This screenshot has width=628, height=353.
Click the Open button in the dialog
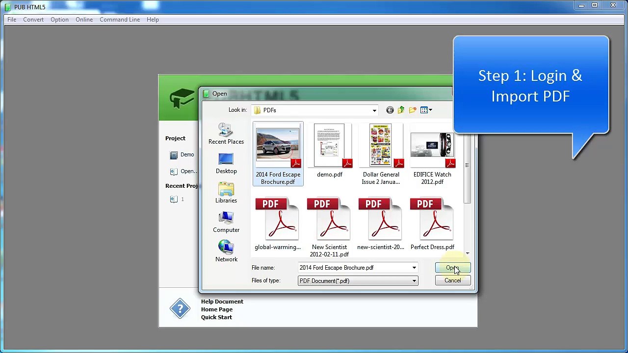[x=453, y=268]
